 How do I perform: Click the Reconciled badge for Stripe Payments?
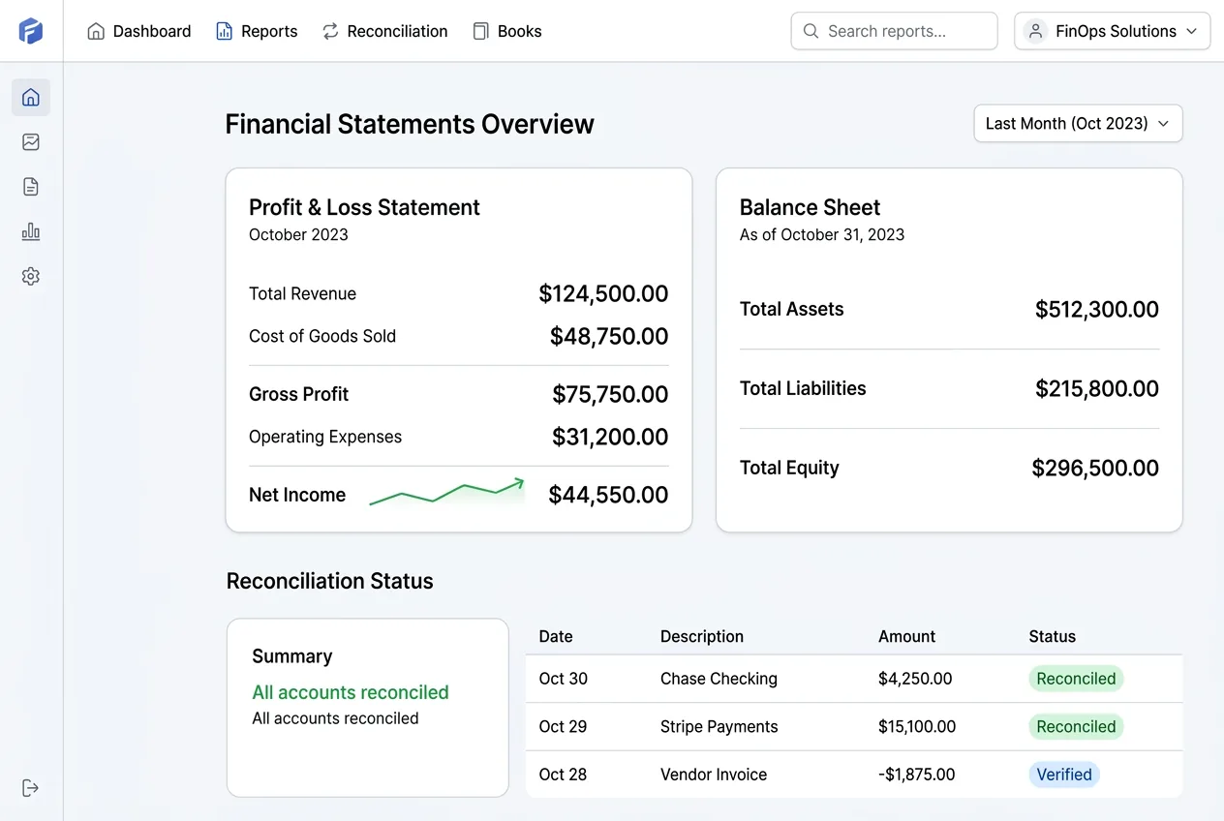pyautogui.click(x=1076, y=726)
